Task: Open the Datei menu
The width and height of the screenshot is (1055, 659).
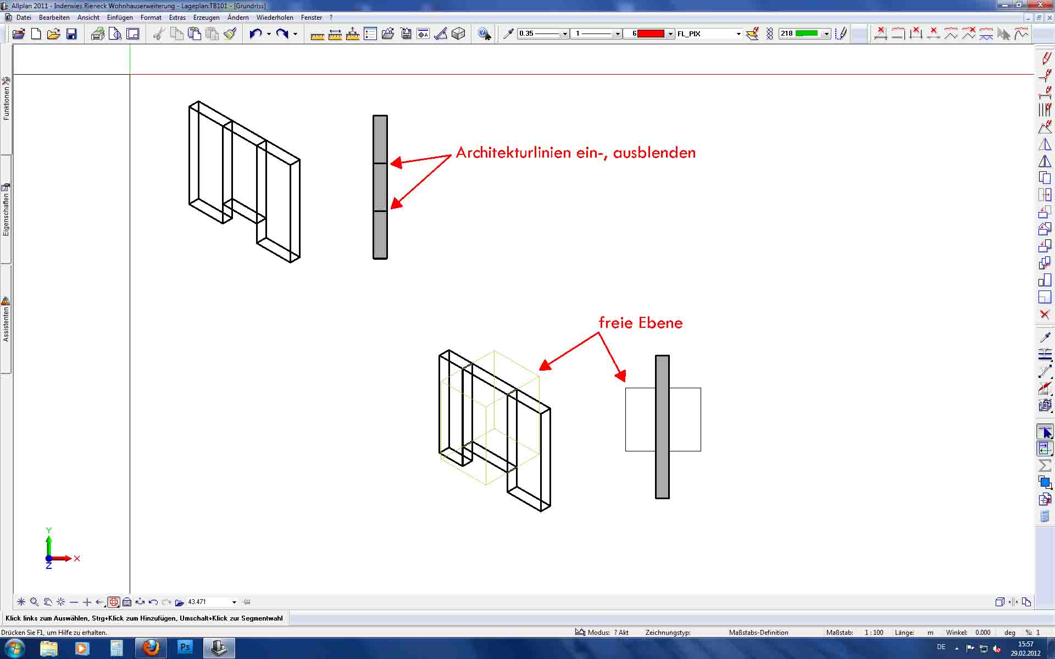Action: click(x=24, y=18)
